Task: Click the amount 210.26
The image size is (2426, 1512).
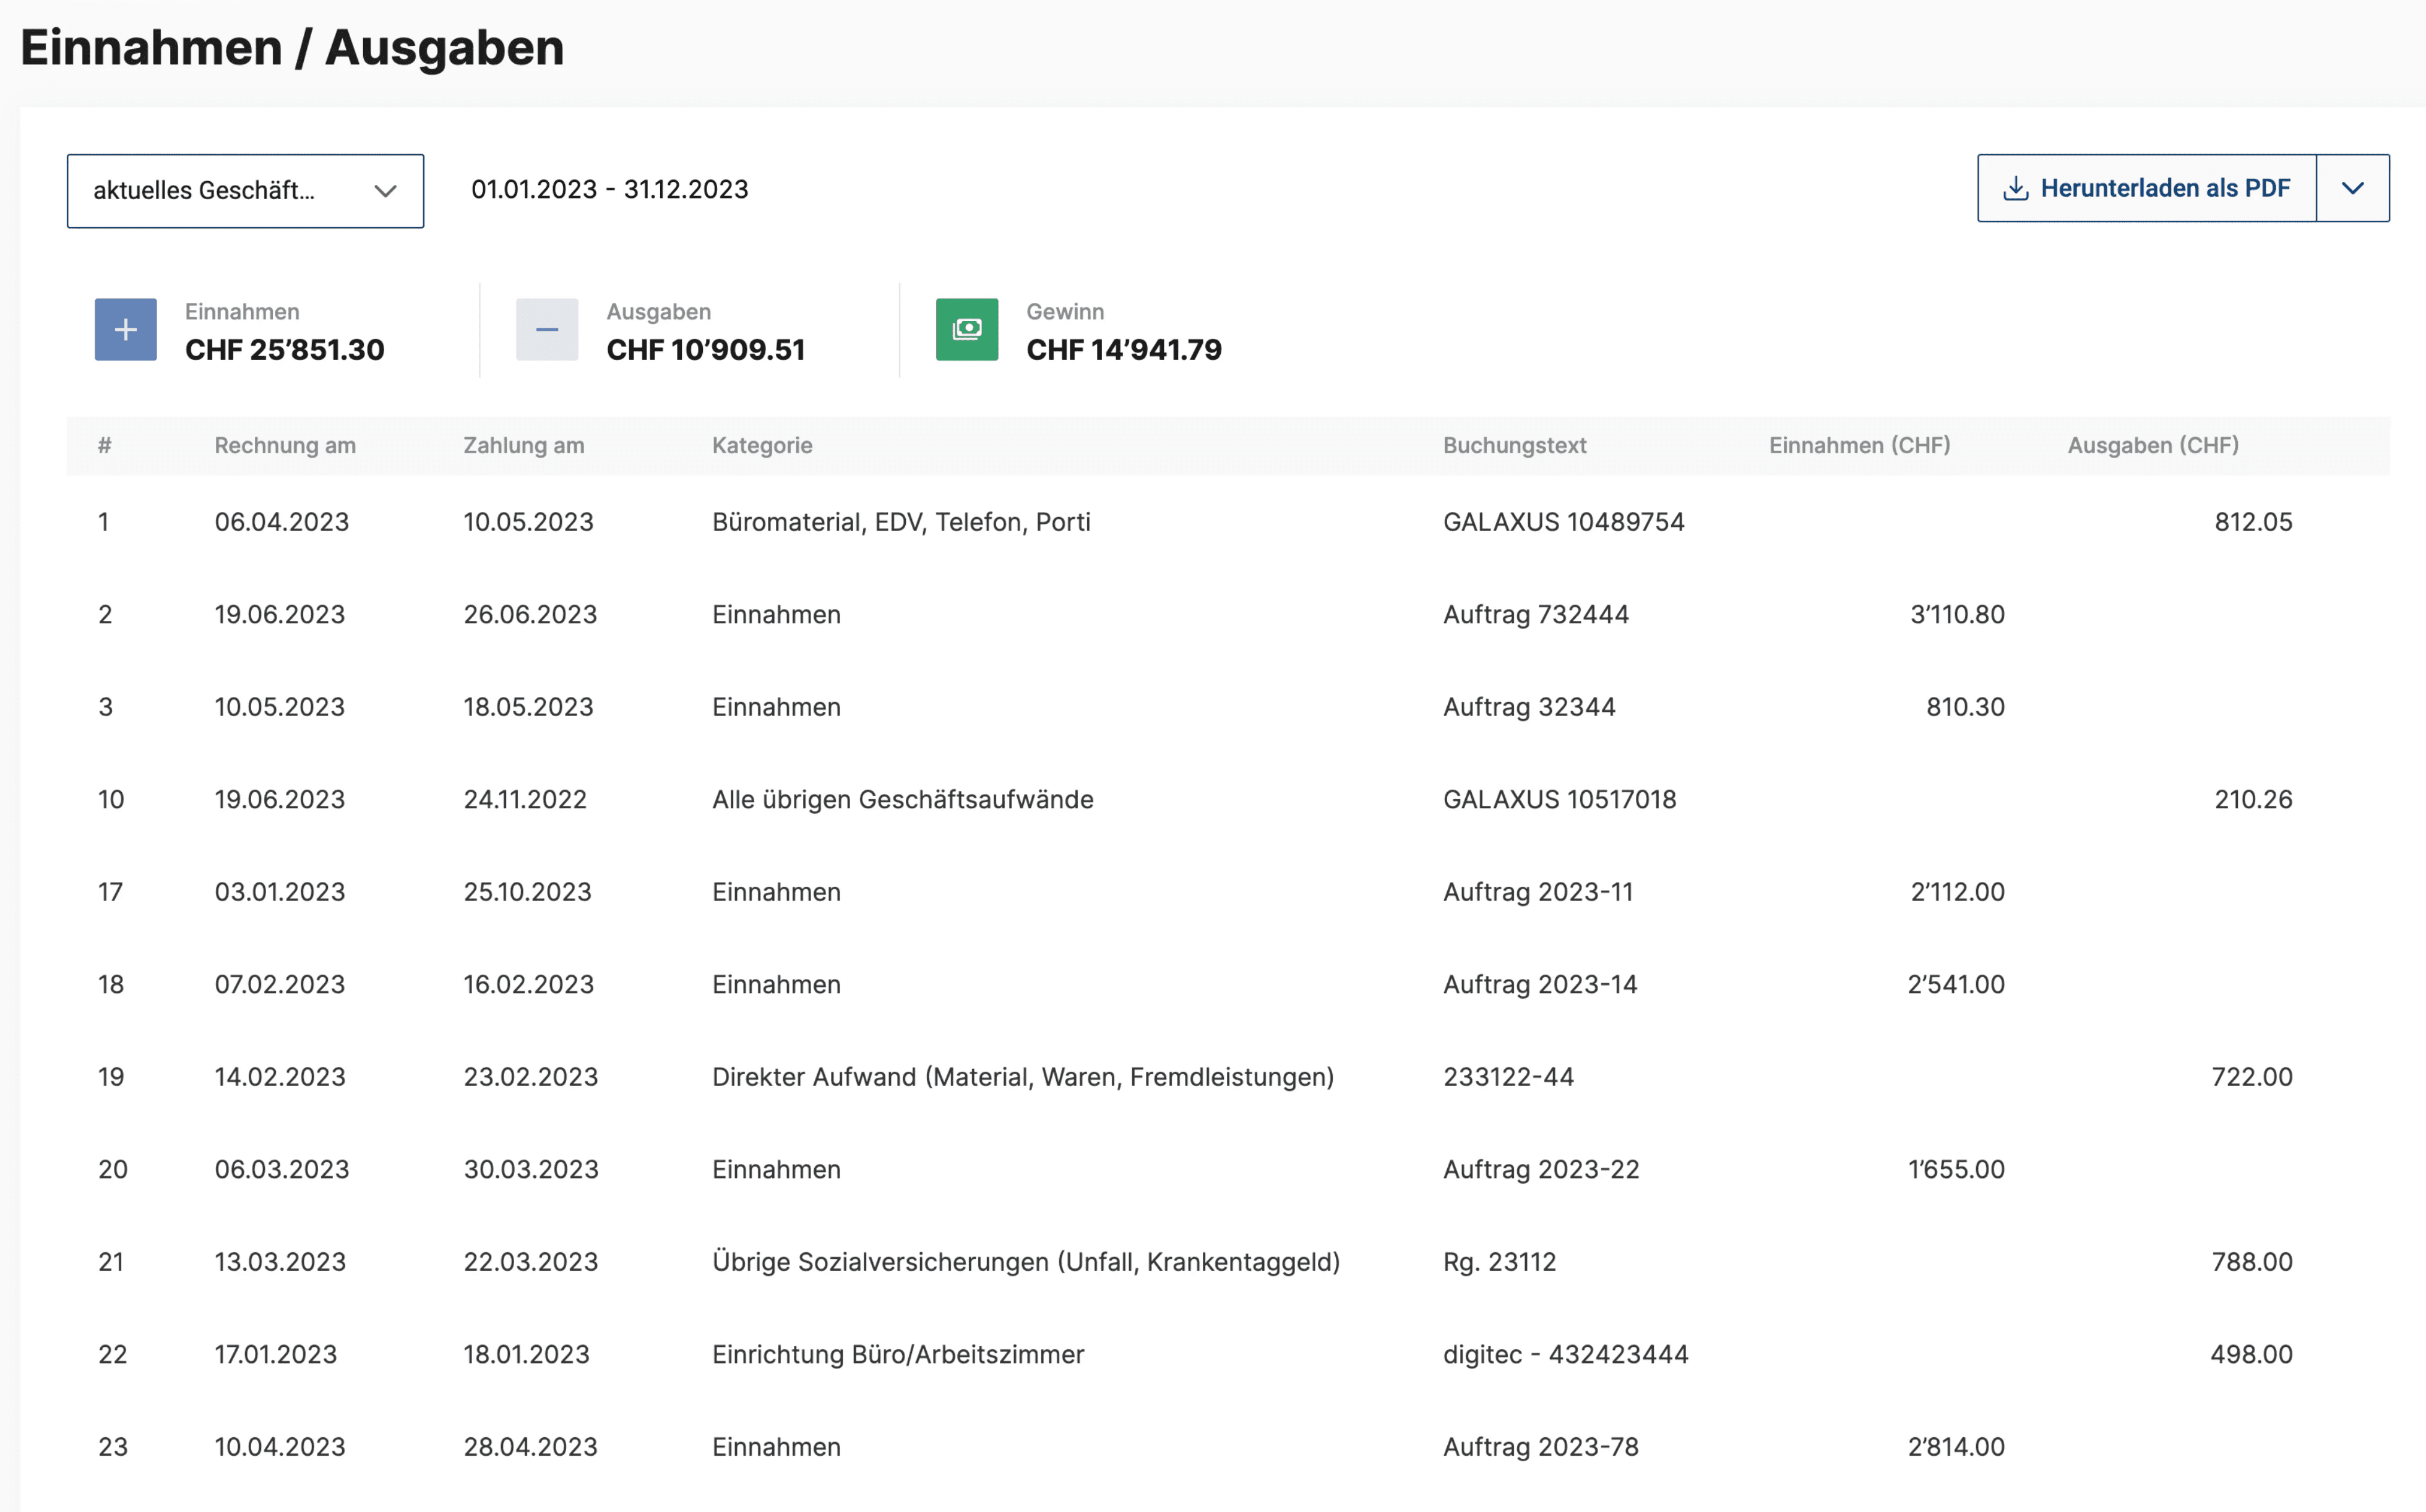Action: 2253,799
